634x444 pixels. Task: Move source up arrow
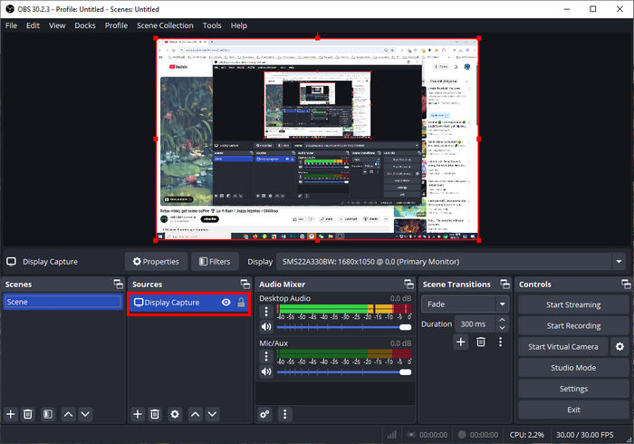[x=196, y=414]
